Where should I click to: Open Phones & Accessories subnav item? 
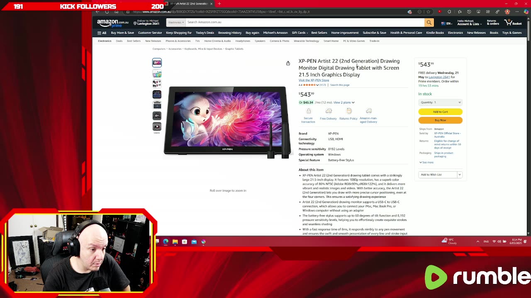(178, 41)
